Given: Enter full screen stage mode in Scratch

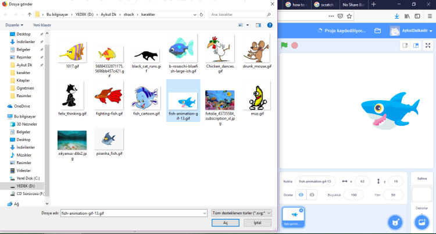Looking at the screenshot, I should point(428,45).
